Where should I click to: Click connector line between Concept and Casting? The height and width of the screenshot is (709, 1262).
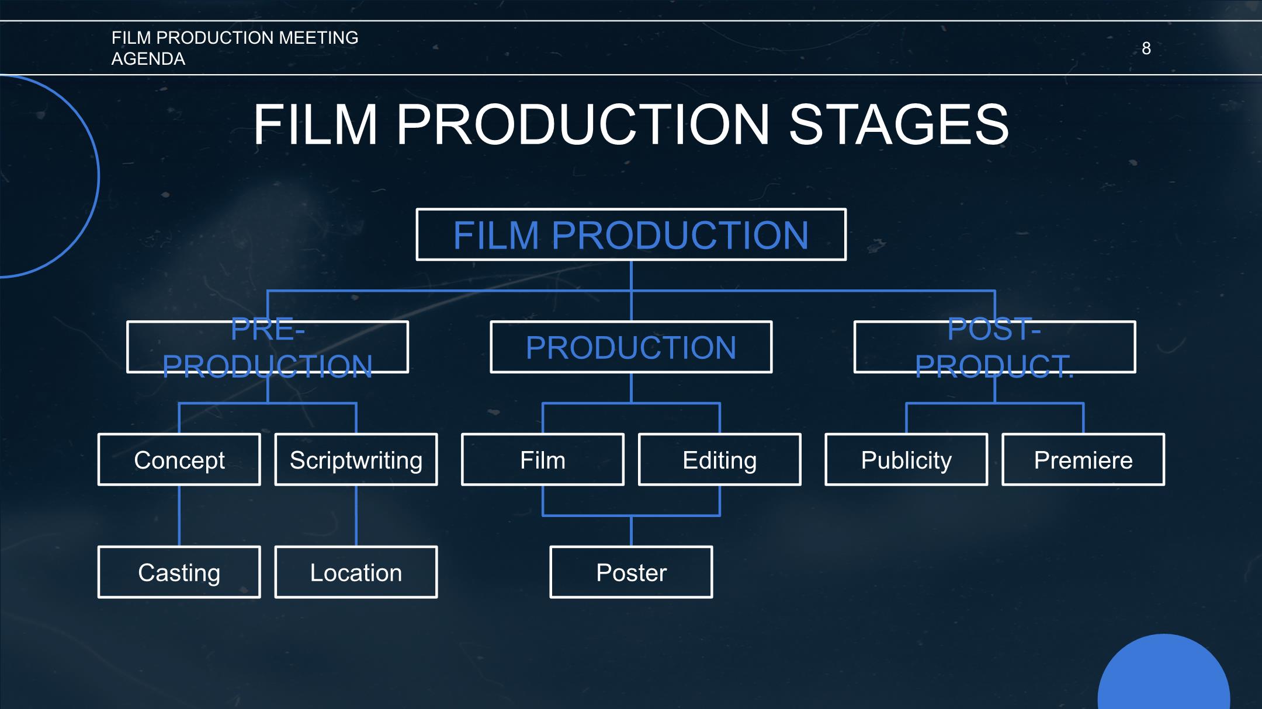(x=179, y=515)
